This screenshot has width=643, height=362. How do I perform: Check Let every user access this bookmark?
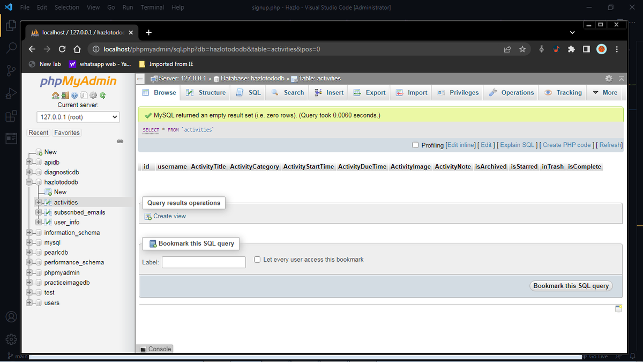pos(257,259)
